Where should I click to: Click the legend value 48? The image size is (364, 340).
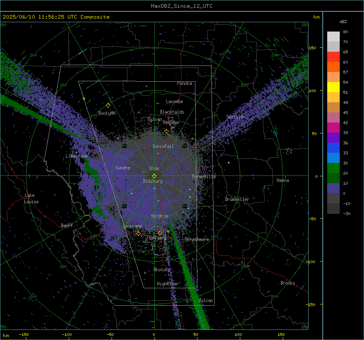(x=345, y=103)
